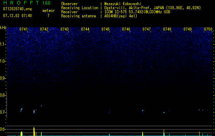215x136 pixels.
Task: Click the date stamp 07.12.02 07:40
Action: tap(17, 16)
